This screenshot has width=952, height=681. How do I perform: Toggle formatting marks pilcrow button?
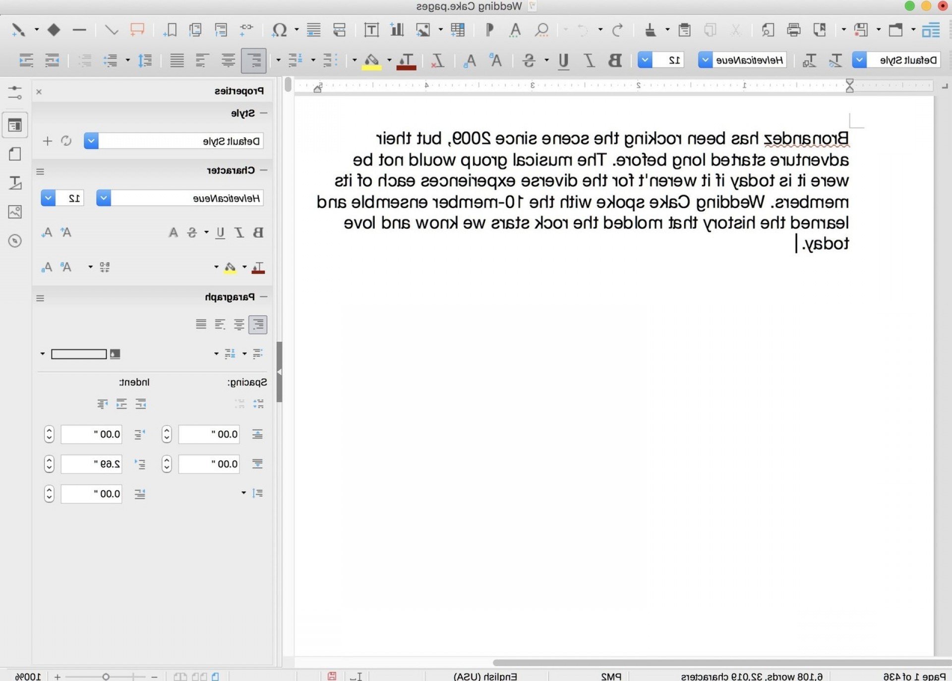(x=489, y=30)
